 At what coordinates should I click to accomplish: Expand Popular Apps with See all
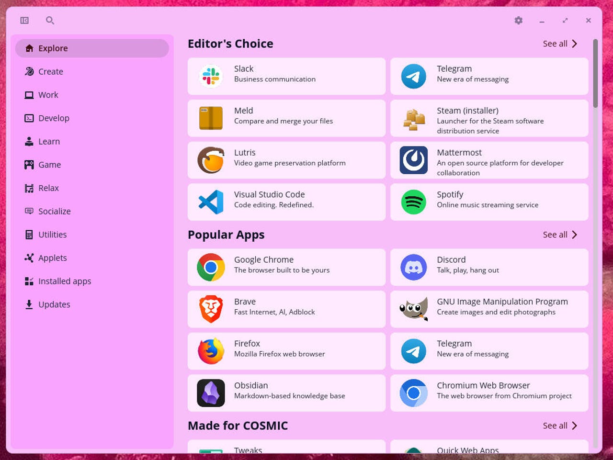[x=560, y=235]
